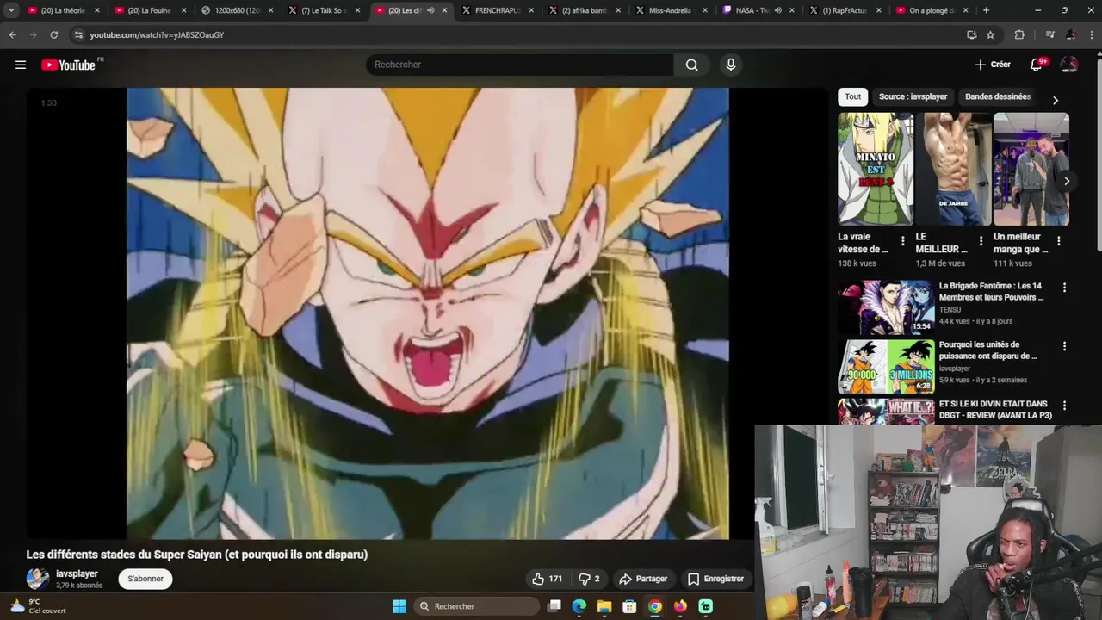Click the video title text
The width and height of the screenshot is (1102, 620).
click(x=197, y=555)
